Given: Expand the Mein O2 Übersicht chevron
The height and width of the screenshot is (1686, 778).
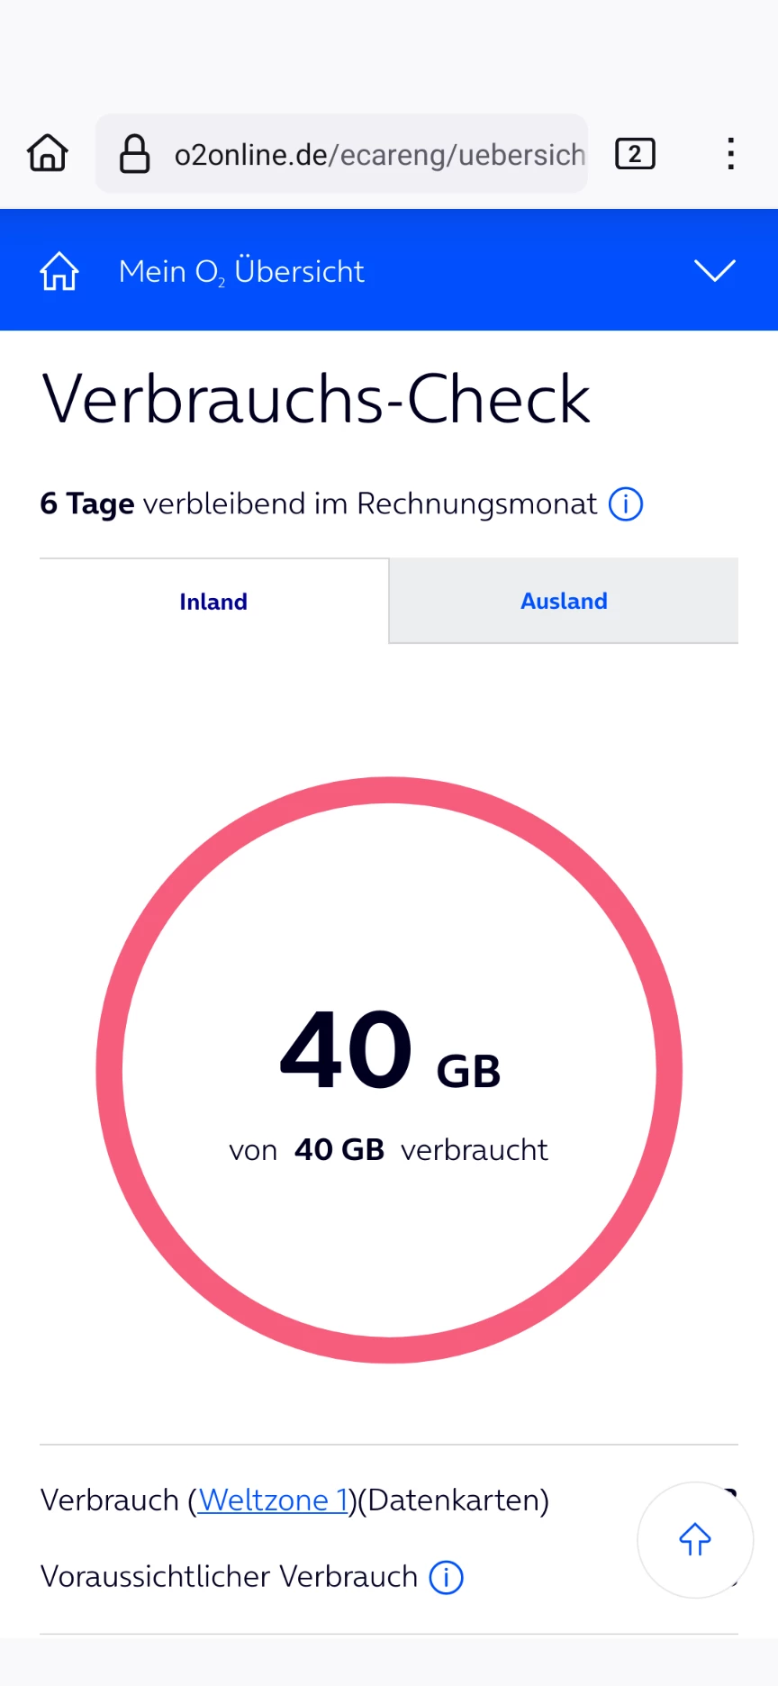Looking at the screenshot, I should tap(715, 270).
